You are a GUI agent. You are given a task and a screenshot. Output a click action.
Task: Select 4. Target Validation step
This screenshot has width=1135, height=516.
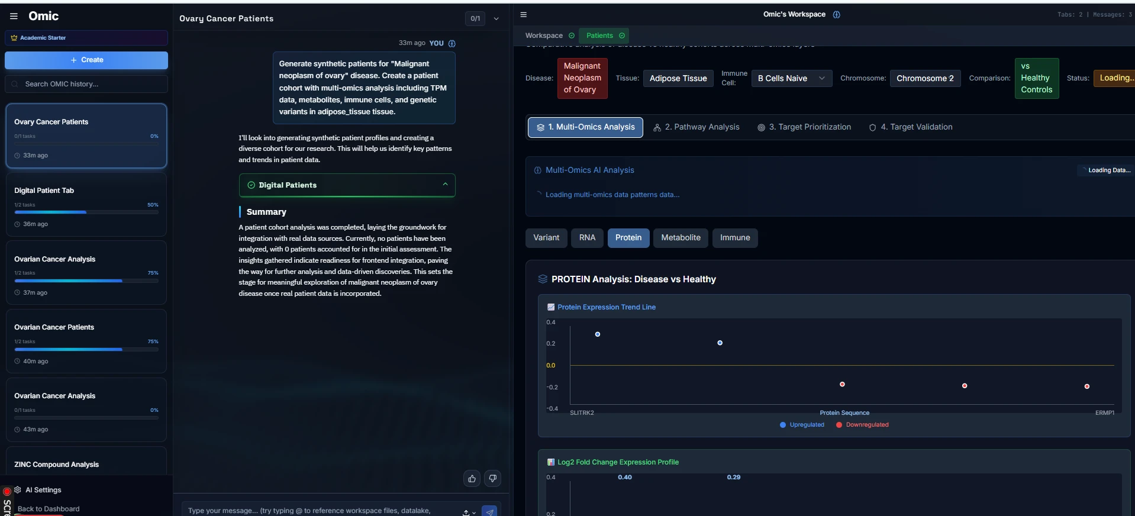click(911, 127)
